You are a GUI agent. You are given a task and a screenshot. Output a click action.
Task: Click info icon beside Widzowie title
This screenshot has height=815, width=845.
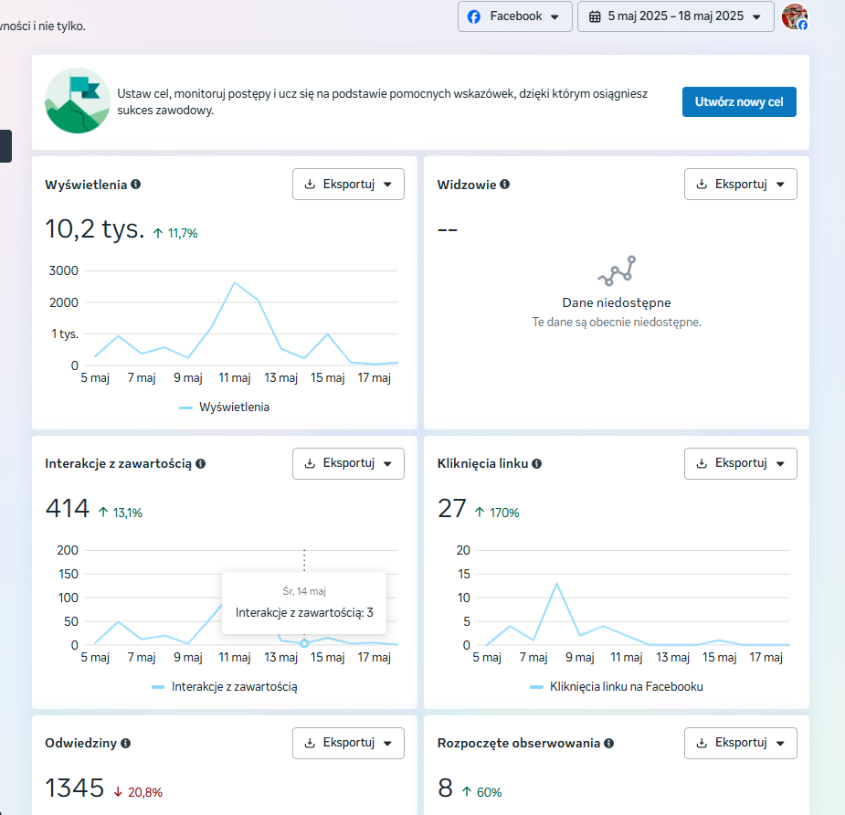coord(505,184)
